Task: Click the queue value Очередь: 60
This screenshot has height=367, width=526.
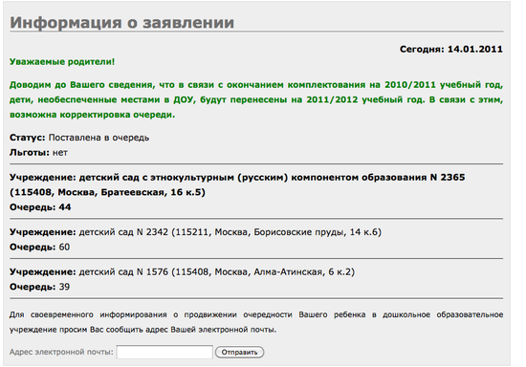Action: pyautogui.click(x=39, y=247)
